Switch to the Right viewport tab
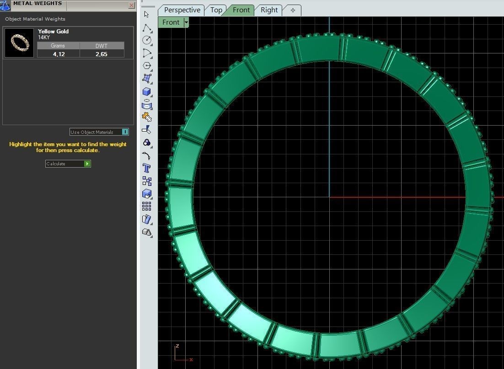Viewport: 504px width, 369px height. coord(269,10)
